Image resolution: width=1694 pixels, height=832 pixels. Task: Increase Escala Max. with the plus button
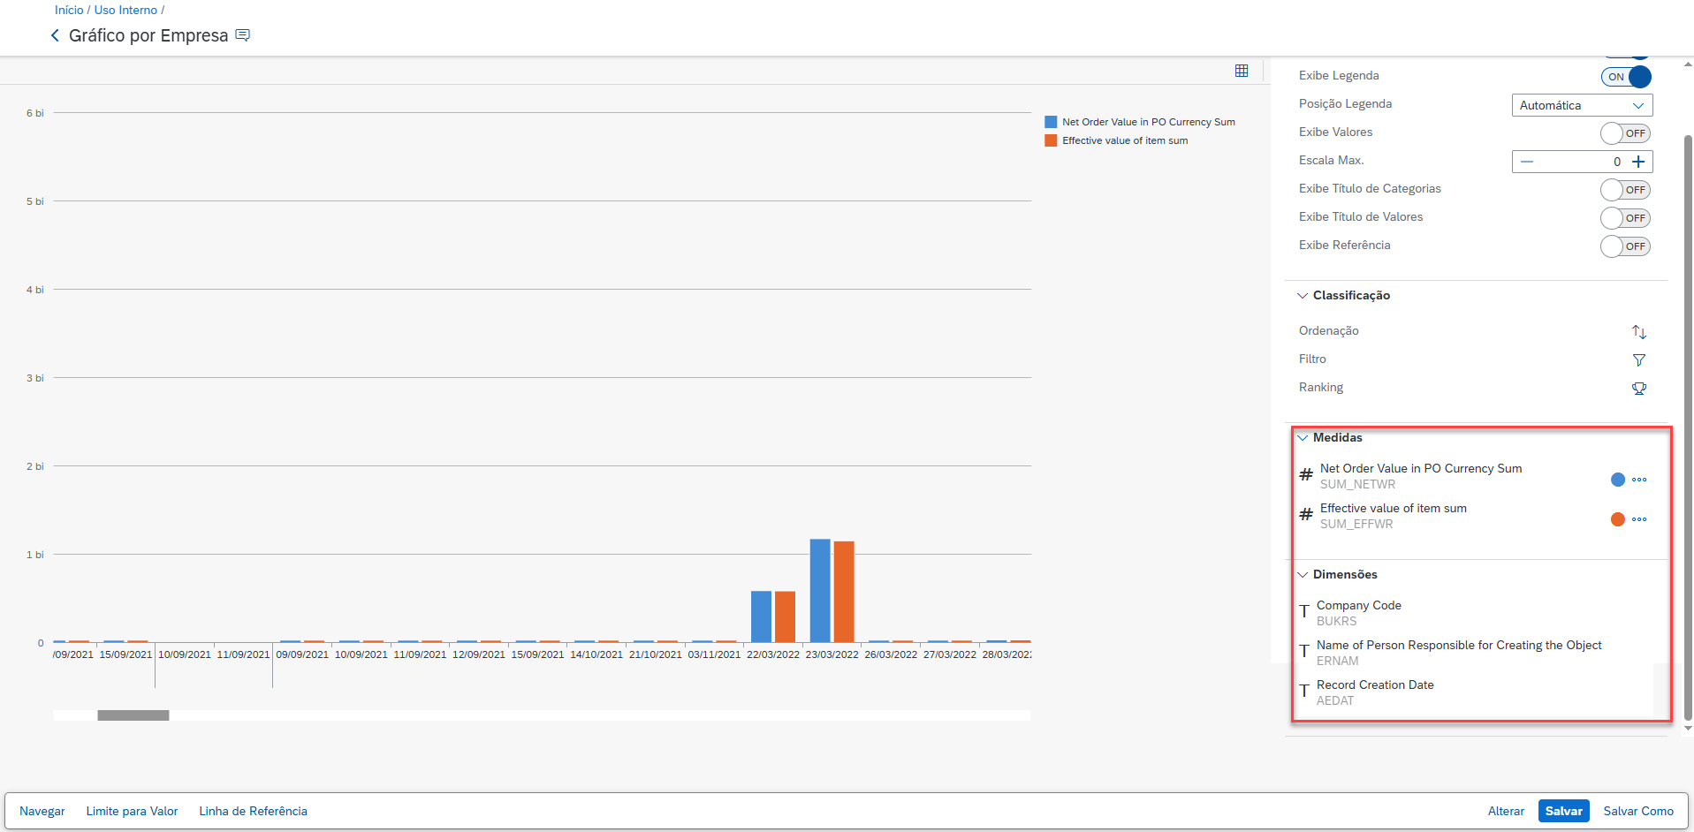(1638, 162)
